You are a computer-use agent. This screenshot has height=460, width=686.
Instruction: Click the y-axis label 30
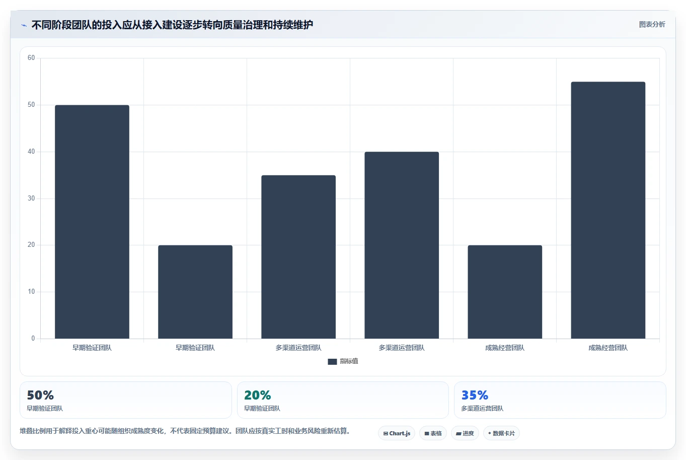[x=31, y=199]
